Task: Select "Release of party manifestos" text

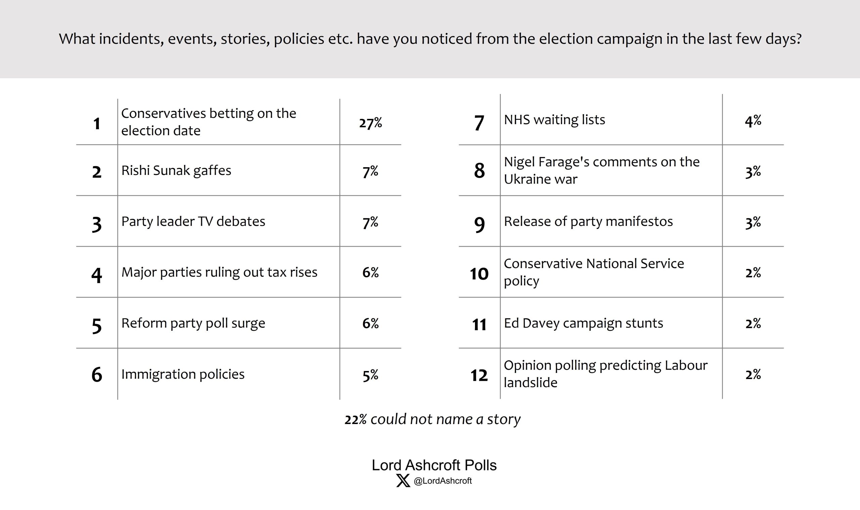Action: tap(588, 221)
